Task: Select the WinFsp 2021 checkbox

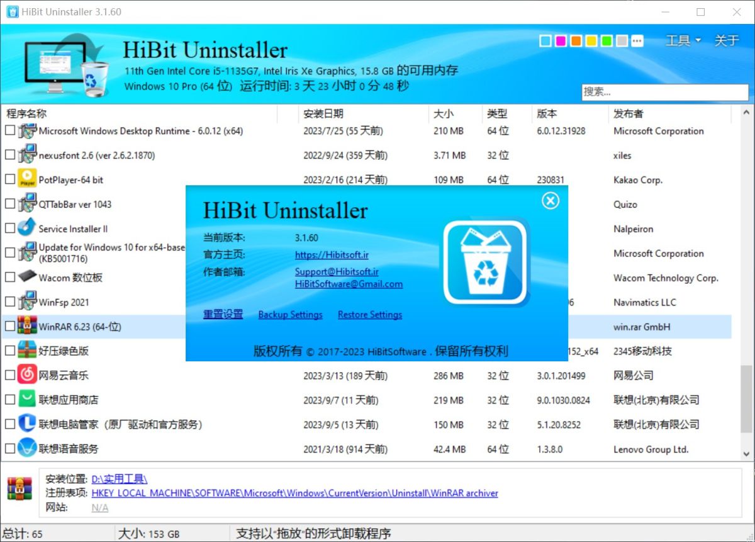Action: pyautogui.click(x=10, y=302)
